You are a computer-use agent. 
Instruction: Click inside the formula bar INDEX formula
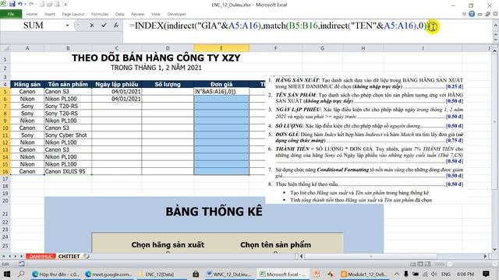click(x=280, y=26)
